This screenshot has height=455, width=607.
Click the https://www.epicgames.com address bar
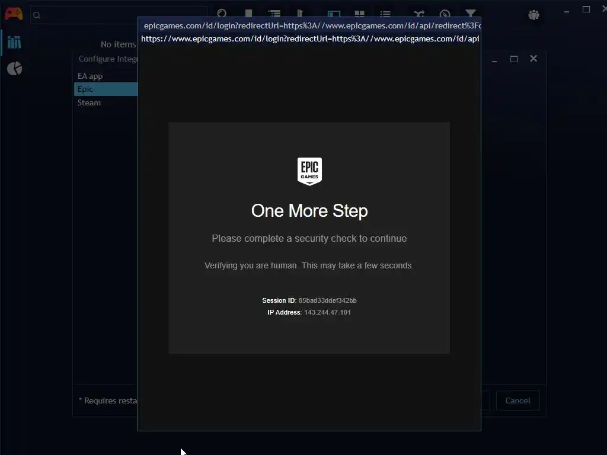[x=309, y=39]
